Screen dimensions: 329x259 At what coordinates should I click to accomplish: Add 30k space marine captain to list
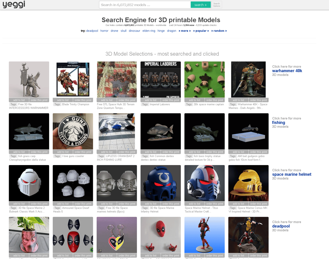(194, 100)
